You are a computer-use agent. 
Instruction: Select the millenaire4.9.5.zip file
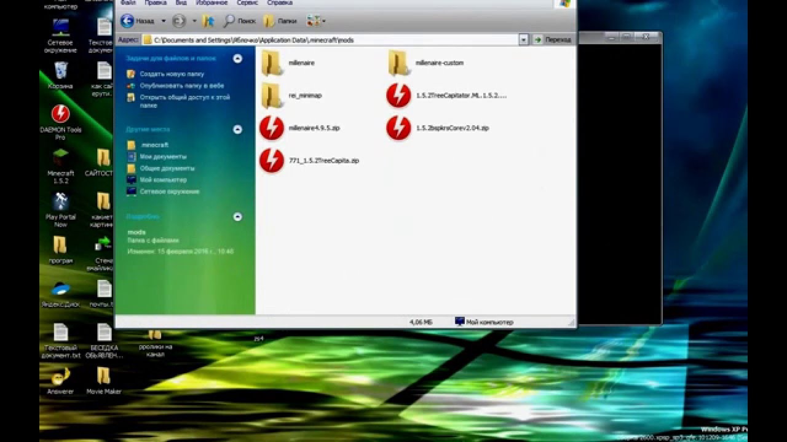click(x=300, y=128)
